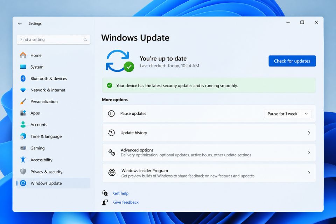Click "You're up to date" status text
This screenshot has width=336, height=224.
(163, 58)
